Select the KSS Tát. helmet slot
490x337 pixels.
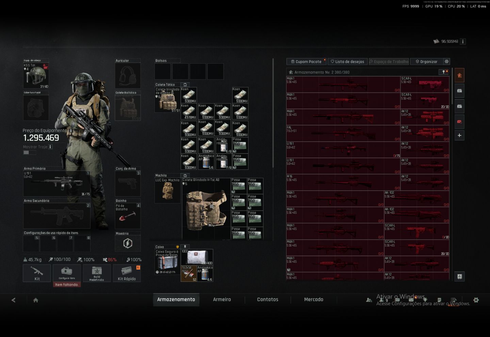pos(36,76)
